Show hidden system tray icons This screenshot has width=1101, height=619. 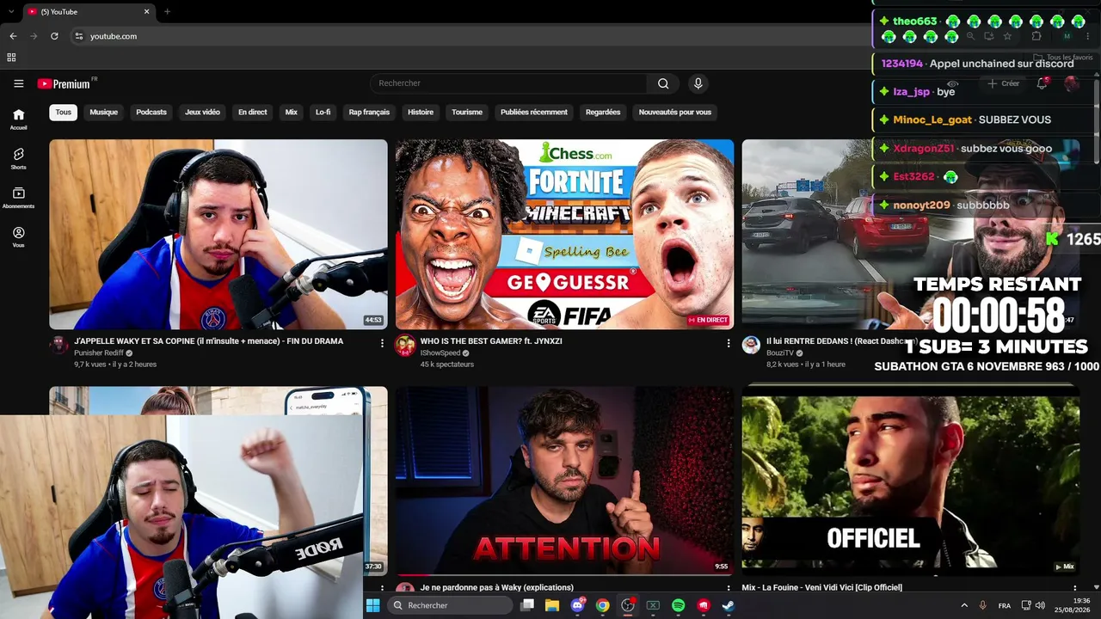tap(963, 605)
